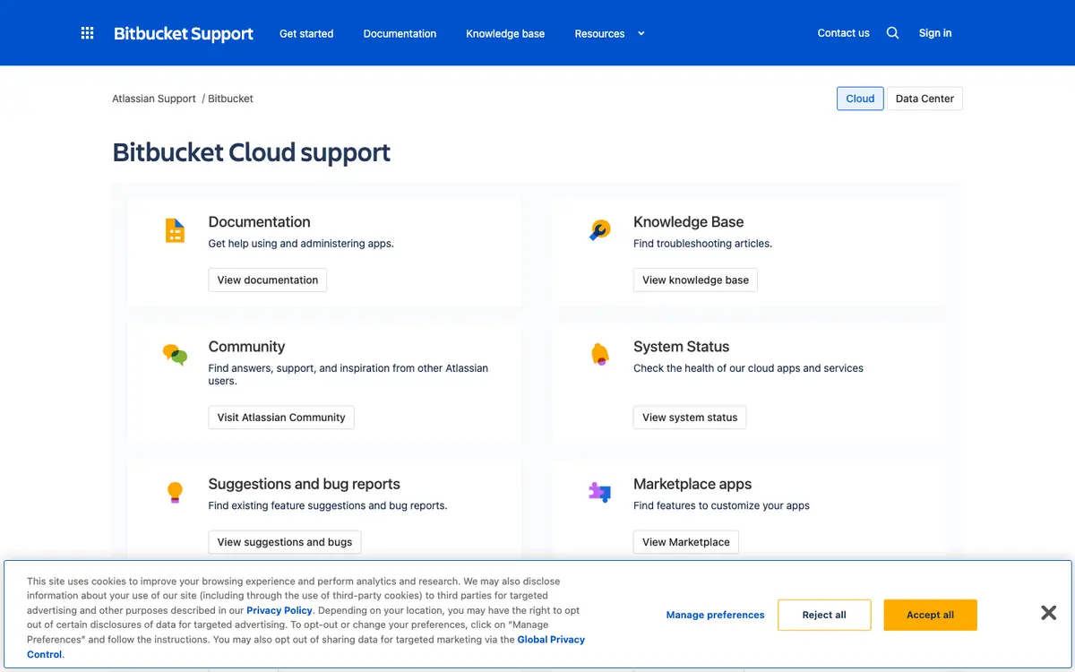
Task: Click the System Status bell icon
Action: [599, 354]
